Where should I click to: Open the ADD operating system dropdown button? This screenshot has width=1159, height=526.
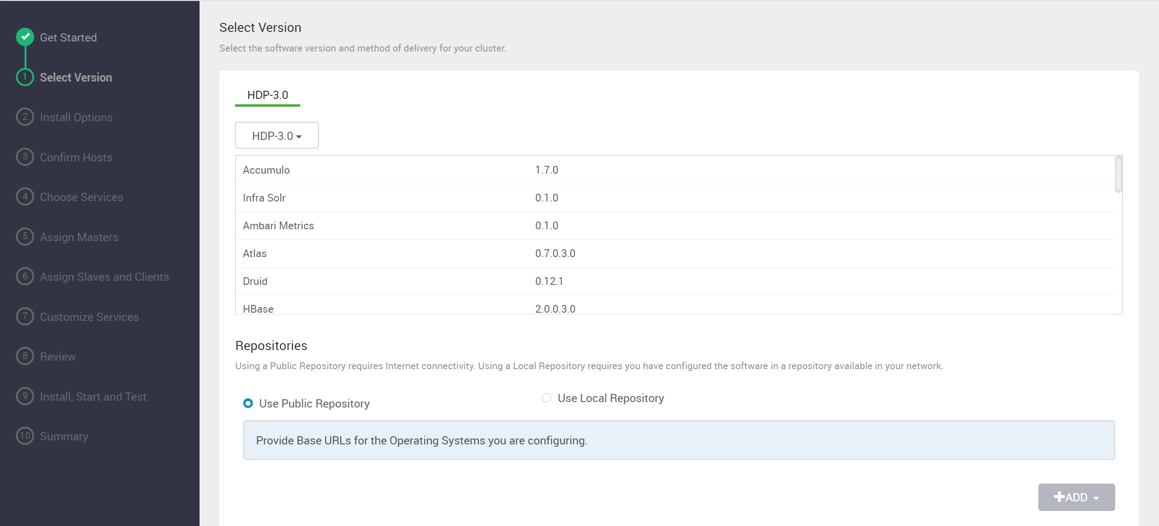[x=1076, y=497]
